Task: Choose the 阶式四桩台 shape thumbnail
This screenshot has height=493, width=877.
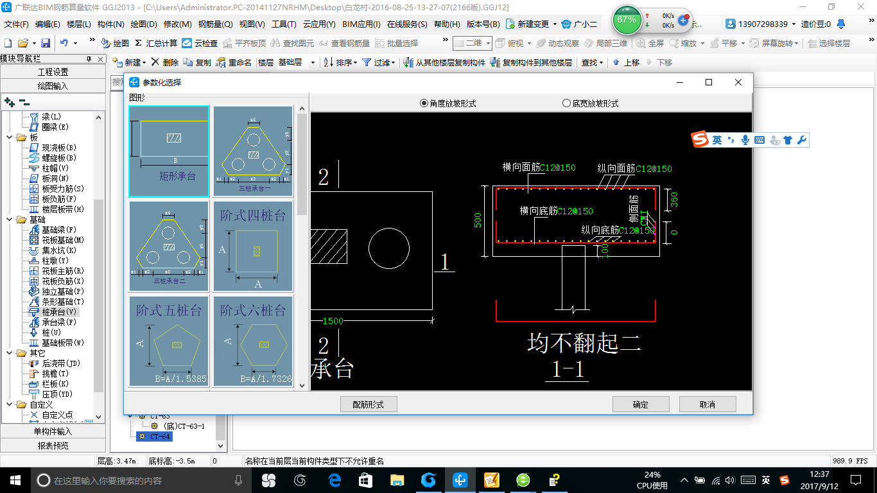Action: tap(253, 246)
